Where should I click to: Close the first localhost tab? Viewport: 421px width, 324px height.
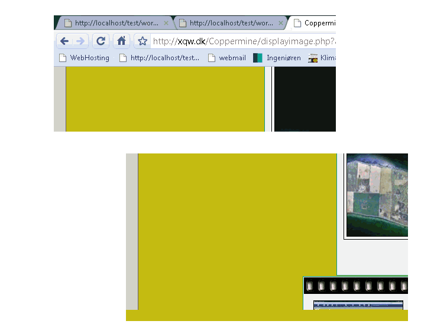(x=166, y=24)
